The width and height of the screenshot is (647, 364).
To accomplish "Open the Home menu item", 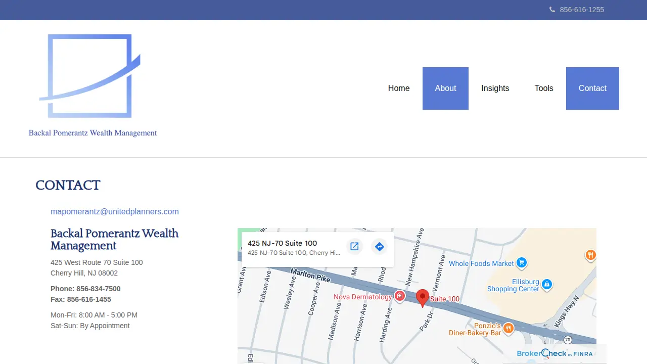I will pos(399,88).
